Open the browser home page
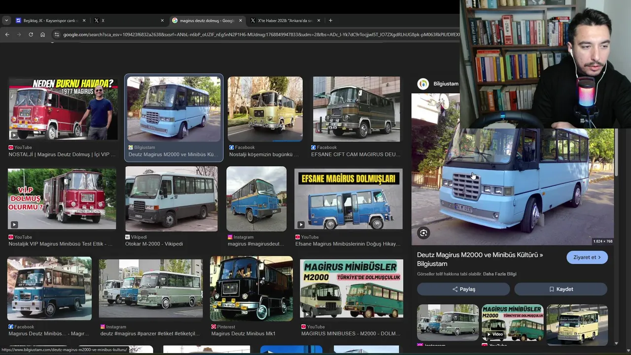 (42, 35)
